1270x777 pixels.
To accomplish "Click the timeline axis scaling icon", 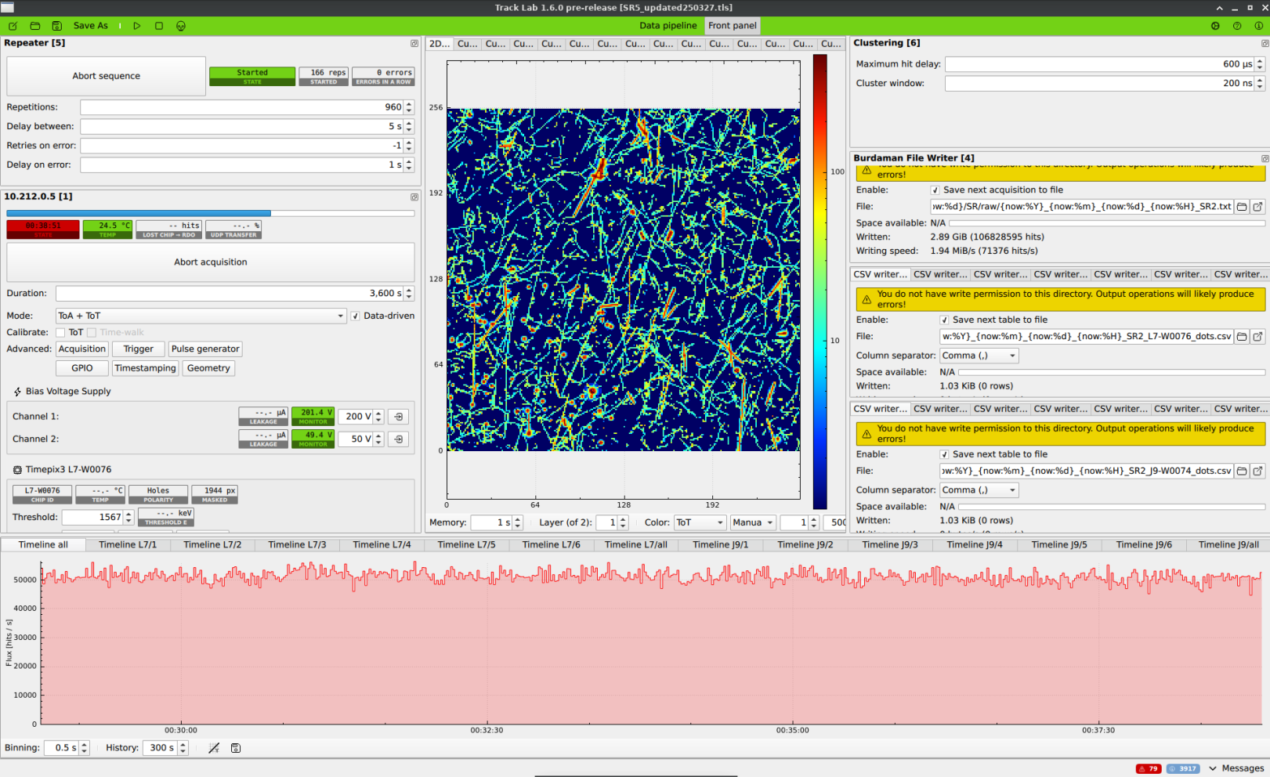I will point(214,748).
